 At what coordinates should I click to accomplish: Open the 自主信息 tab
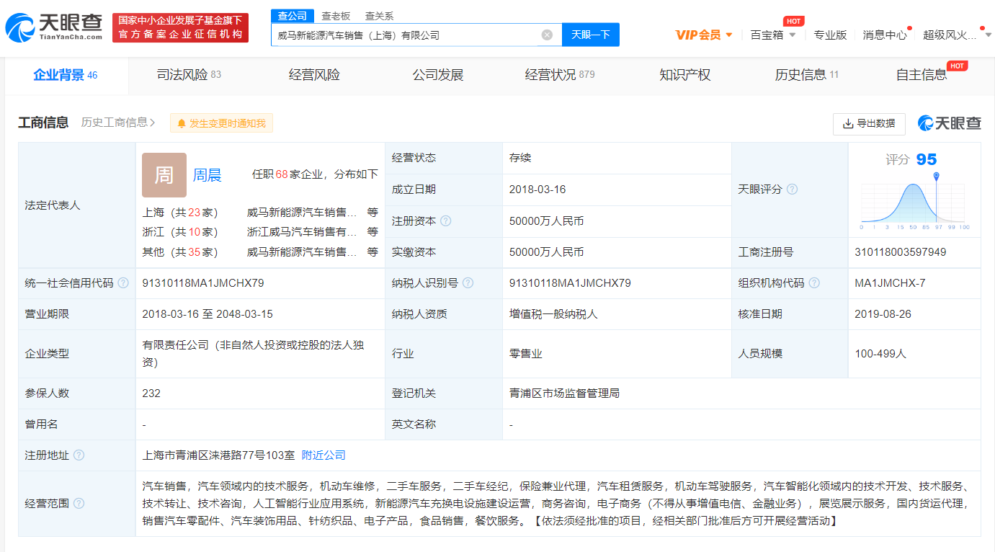pyautogui.click(x=922, y=75)
